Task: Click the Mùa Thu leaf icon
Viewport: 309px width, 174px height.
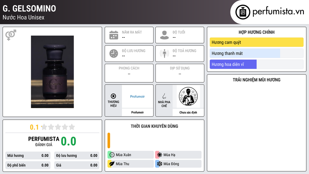Action: [x=112, y=164]
